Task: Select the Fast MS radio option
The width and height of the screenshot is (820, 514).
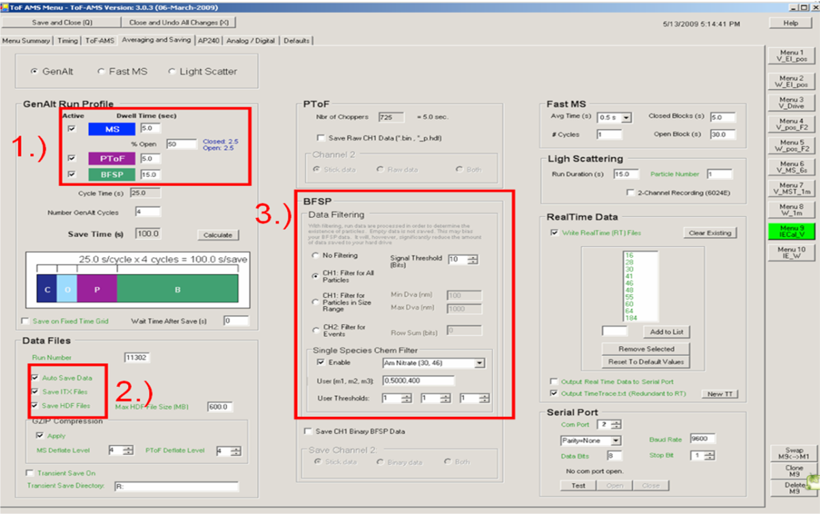Action: (101, 71)
